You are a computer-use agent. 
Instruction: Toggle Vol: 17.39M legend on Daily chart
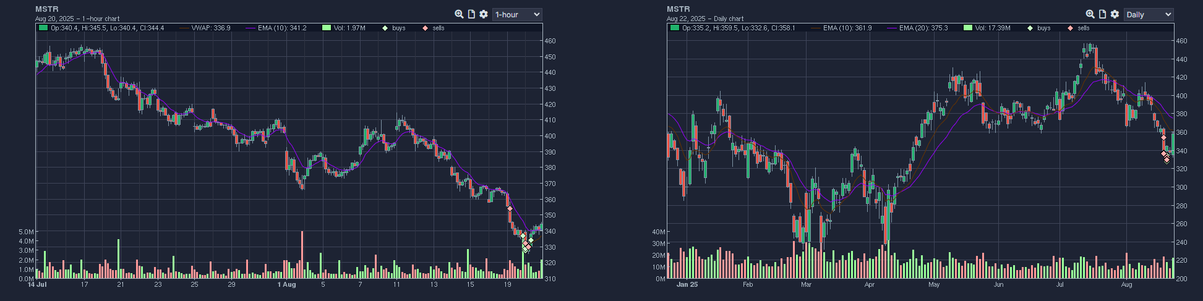(x=987, y=28)
